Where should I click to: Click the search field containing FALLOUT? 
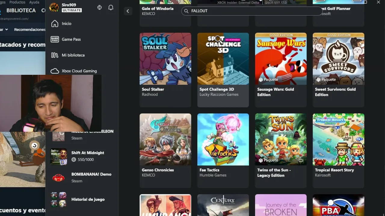click(x=252, y=11)
